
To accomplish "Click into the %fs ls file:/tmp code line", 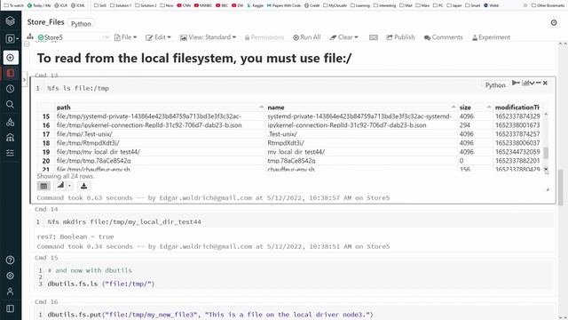I will (78, 88).
